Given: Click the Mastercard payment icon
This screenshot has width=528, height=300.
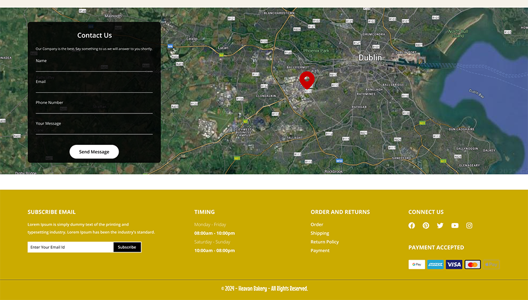Looking at the screenshot, I should (472, 265).
